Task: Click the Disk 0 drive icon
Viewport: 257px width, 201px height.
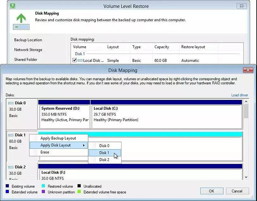Action: pos(11,103)
